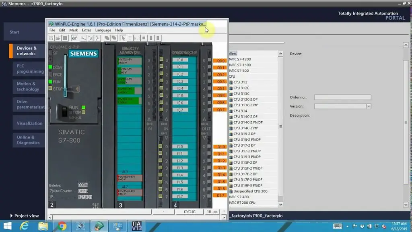
Task: Click the Save icon in WinPLC-Engine toolbar
Action: coord(65,38)
